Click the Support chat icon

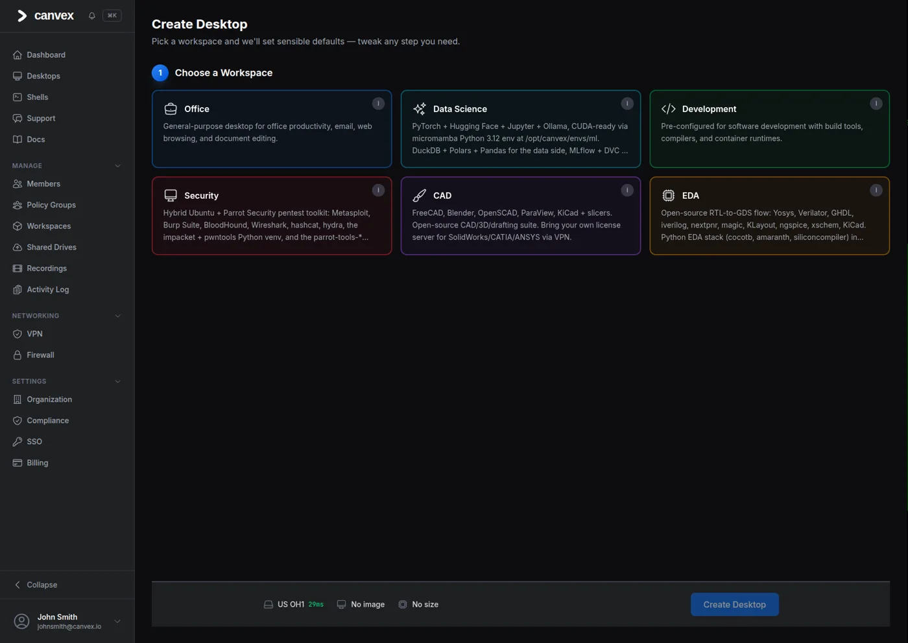(x=18, y=118)
